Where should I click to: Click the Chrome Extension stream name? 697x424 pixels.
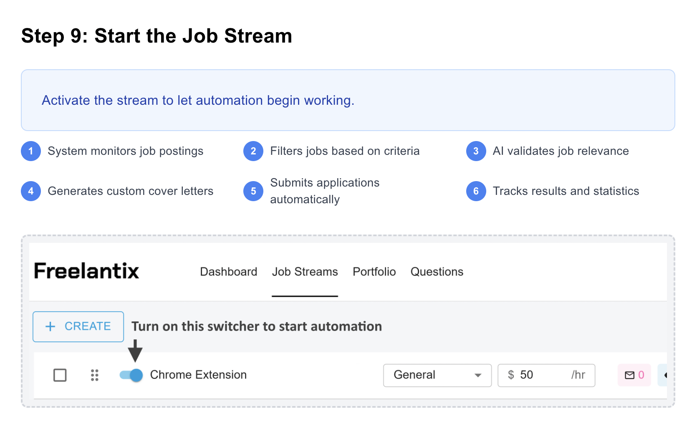coord(198,375)
